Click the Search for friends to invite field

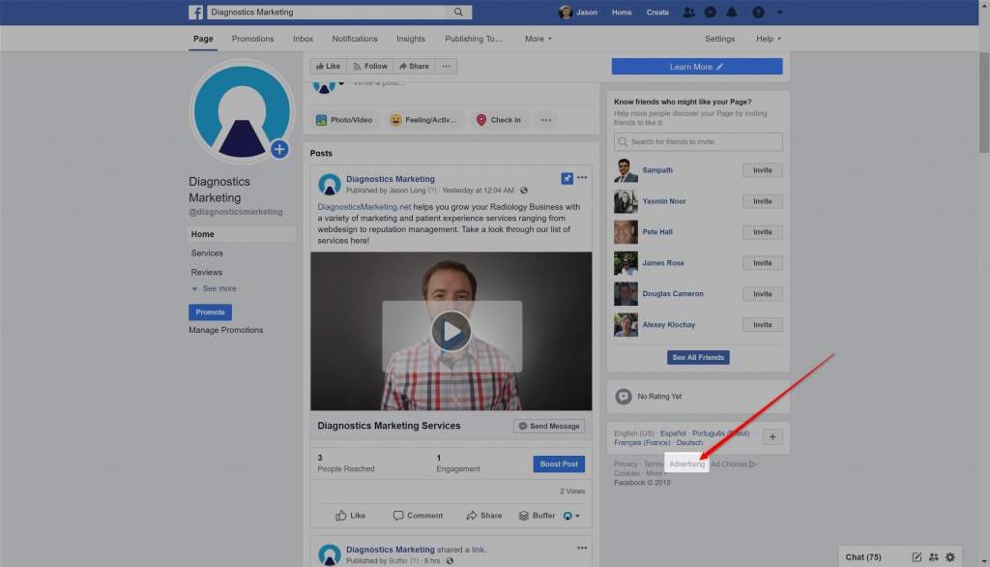point(698,141)
